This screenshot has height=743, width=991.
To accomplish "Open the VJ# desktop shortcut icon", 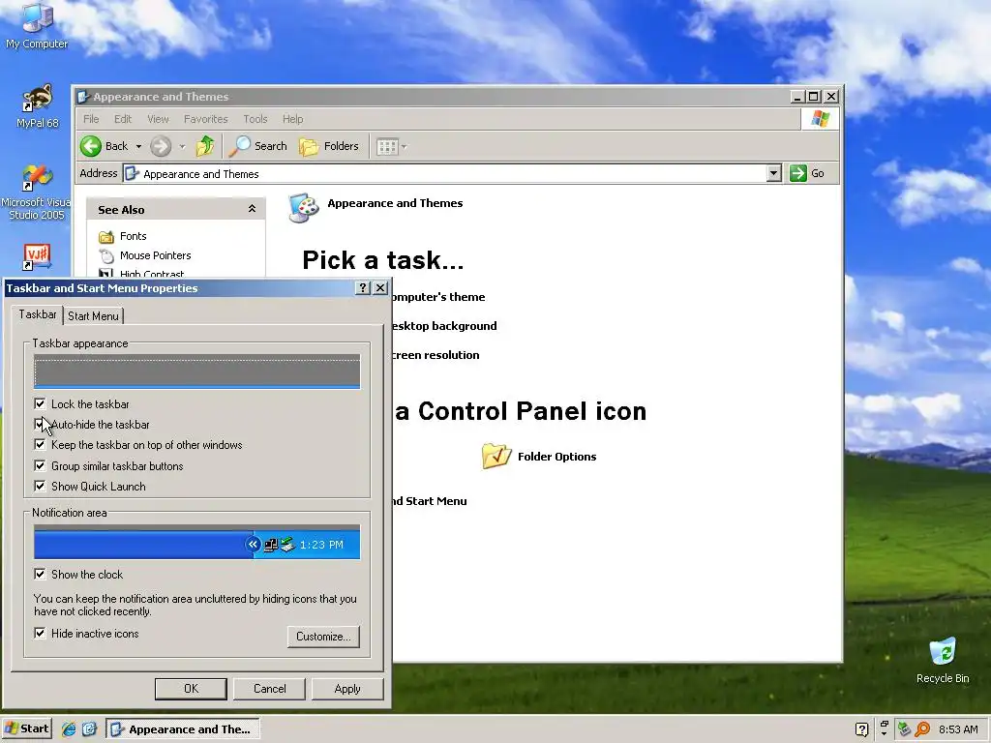I will click(37, 257).
